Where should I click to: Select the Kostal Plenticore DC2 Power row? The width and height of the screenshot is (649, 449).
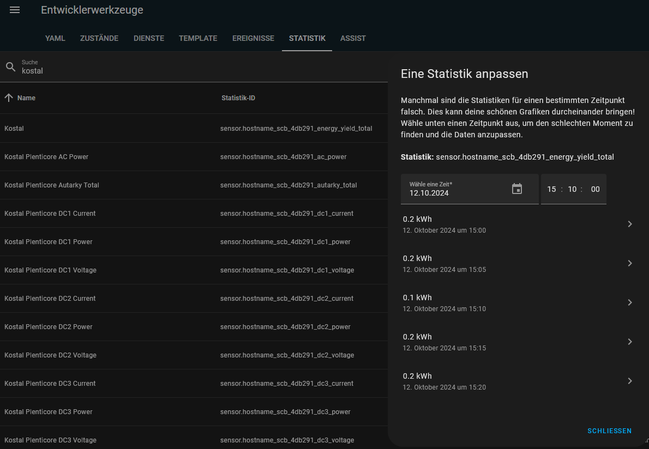point(194,326)
